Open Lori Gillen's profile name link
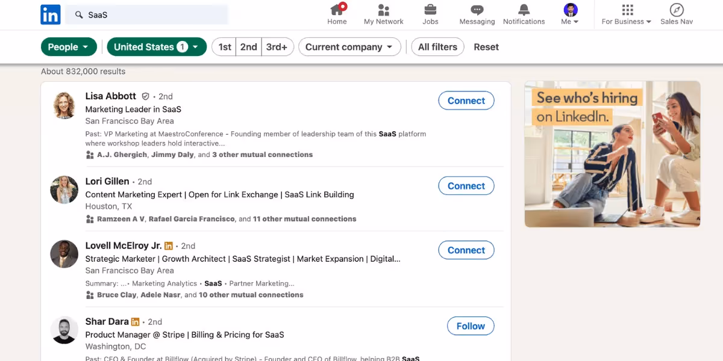The image size is (723, 361). pos(107,181)
